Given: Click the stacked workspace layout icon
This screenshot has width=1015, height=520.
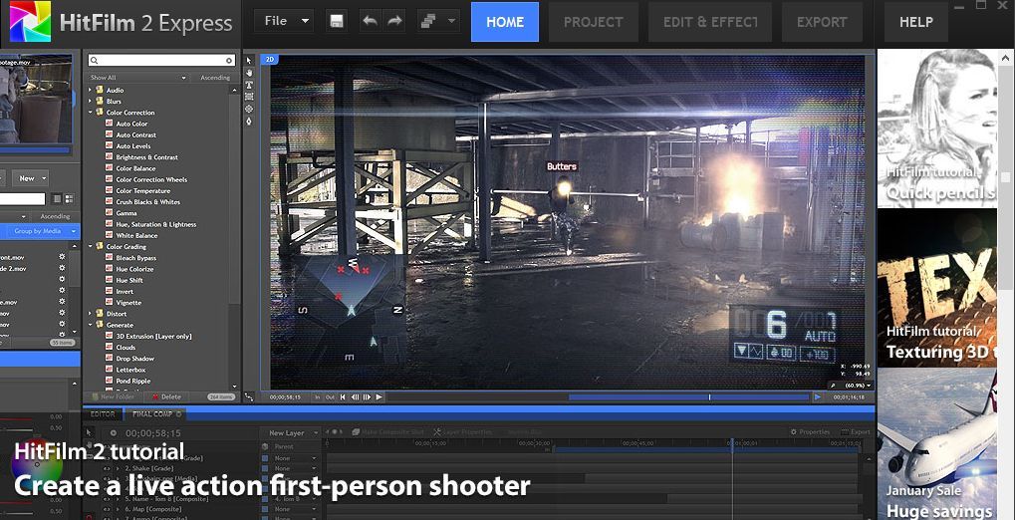Looking at the screenshot, I should point(427,21).
